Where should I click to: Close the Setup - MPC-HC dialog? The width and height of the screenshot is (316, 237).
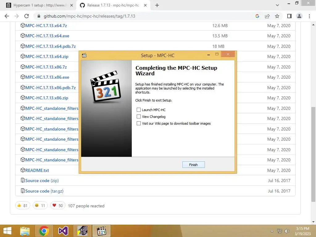point(228,54)
